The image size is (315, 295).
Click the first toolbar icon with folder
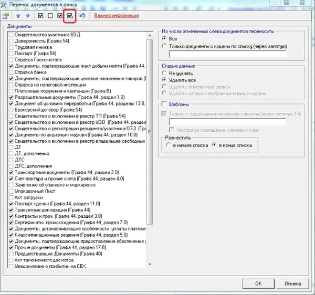[6, 16]
